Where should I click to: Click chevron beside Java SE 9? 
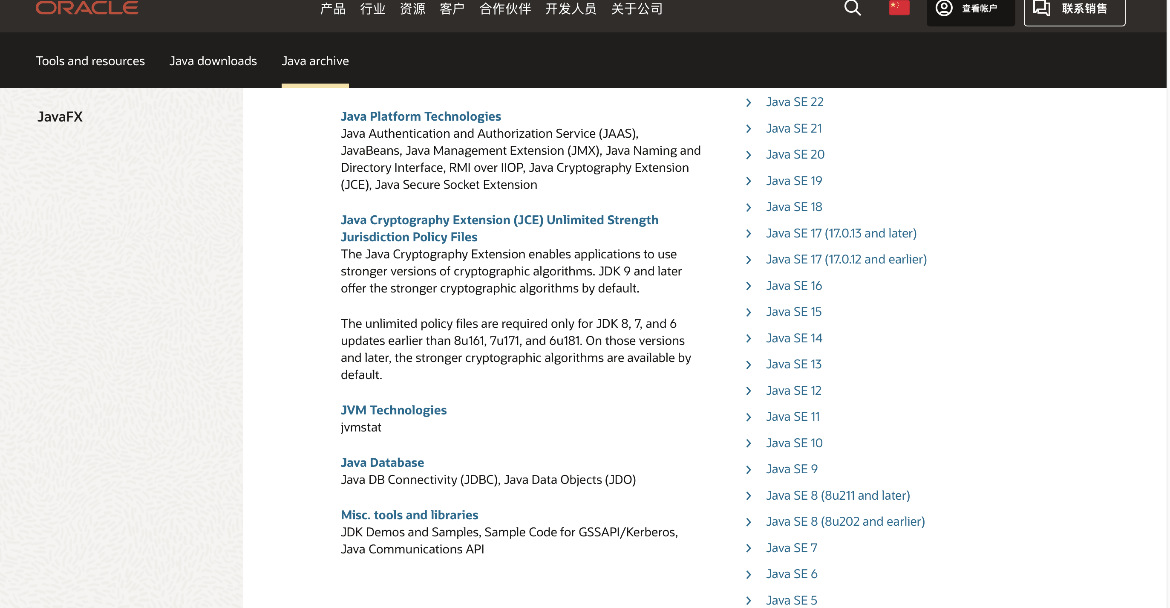749,470
